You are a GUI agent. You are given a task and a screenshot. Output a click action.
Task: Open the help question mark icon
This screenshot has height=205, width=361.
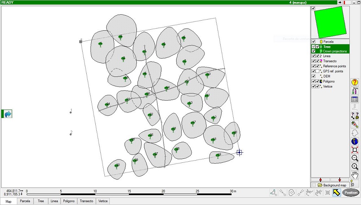[355, 82]
